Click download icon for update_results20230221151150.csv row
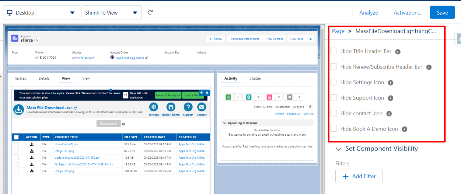 32,158
